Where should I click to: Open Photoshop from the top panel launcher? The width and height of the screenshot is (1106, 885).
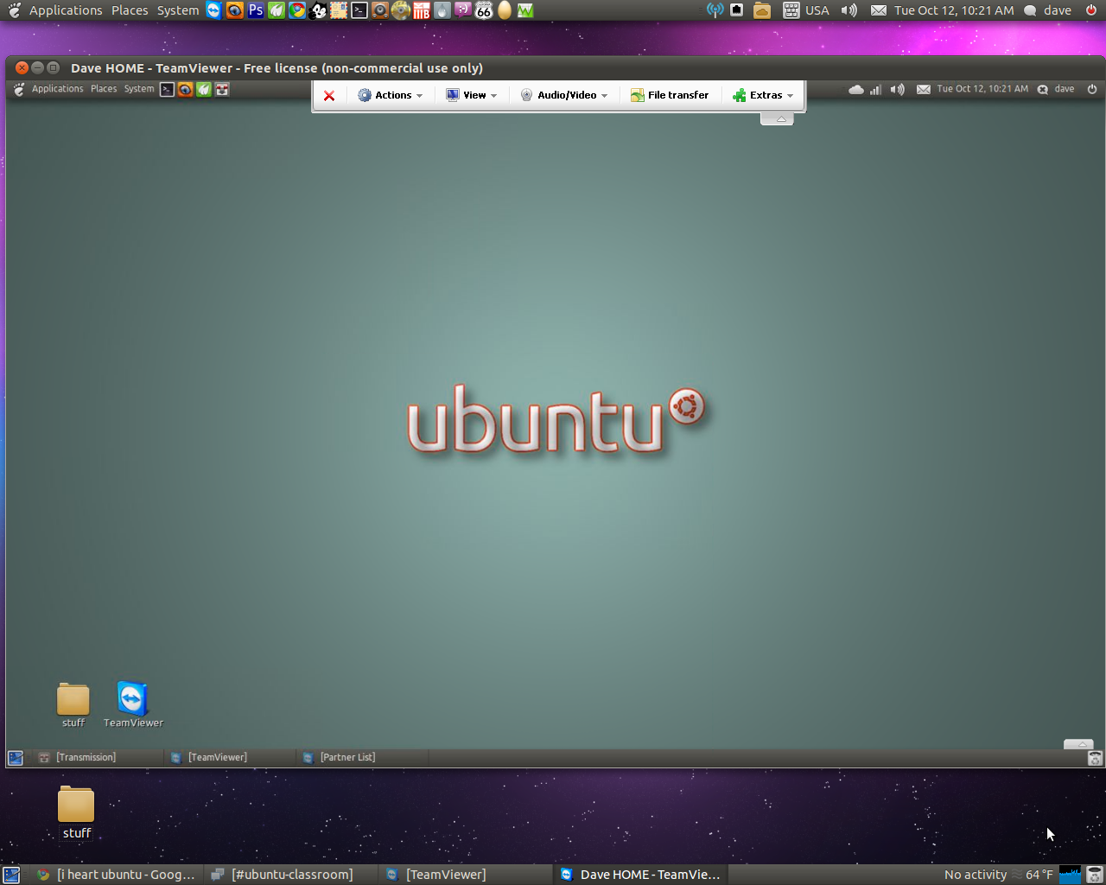tap(256, 10)
